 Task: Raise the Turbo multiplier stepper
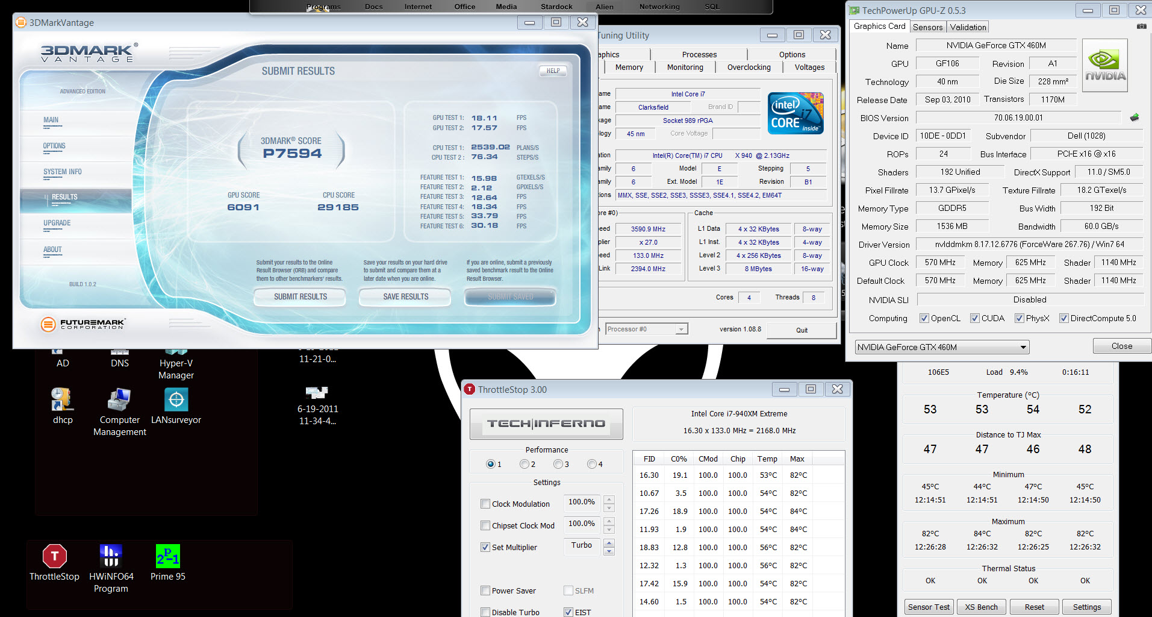pos(609,543)
